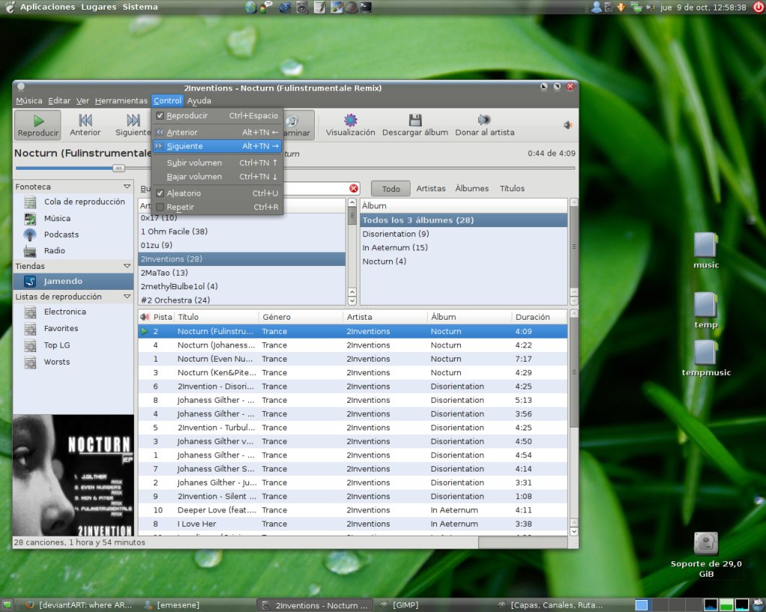Open the Favorites playlist

click(73, 329)
